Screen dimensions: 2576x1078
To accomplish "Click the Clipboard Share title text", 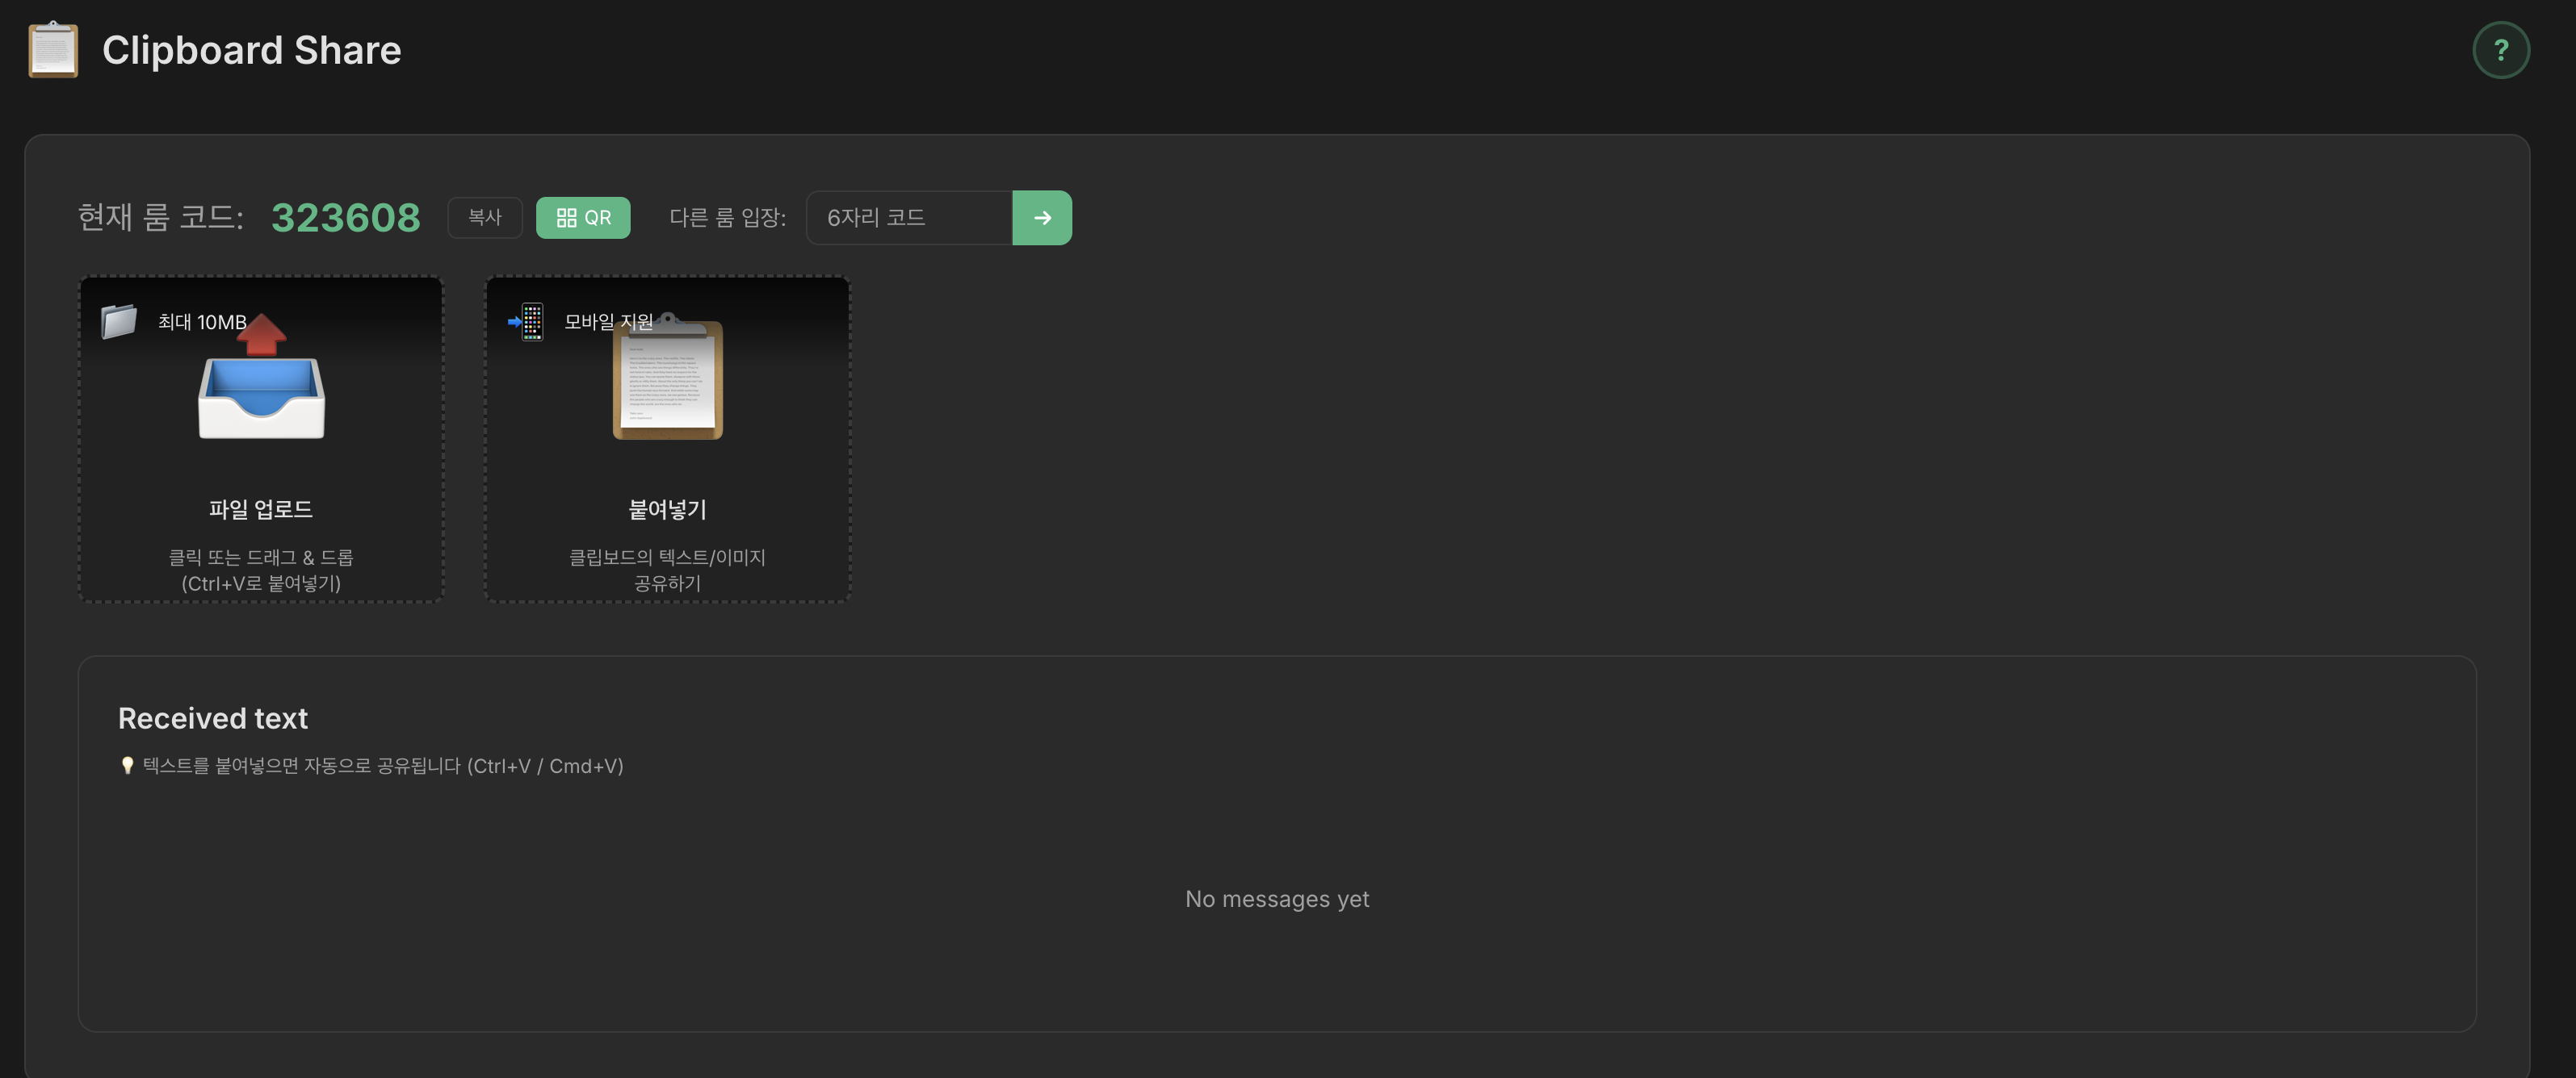I will tap(251, 50).
